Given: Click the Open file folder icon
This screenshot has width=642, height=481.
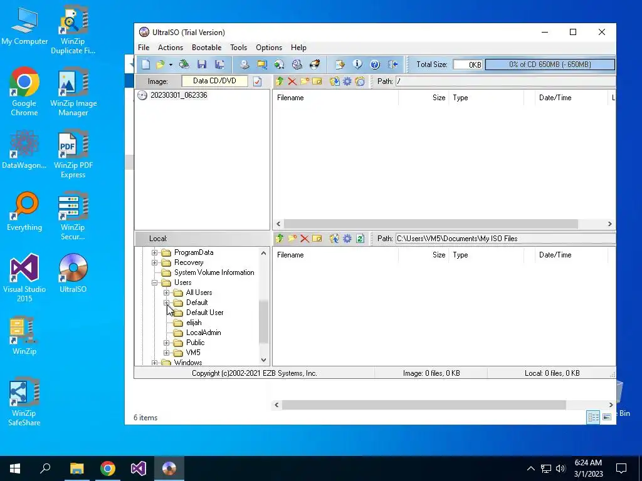Looking at the screenshot, I should pyautogui.click(x=160, y=65).
